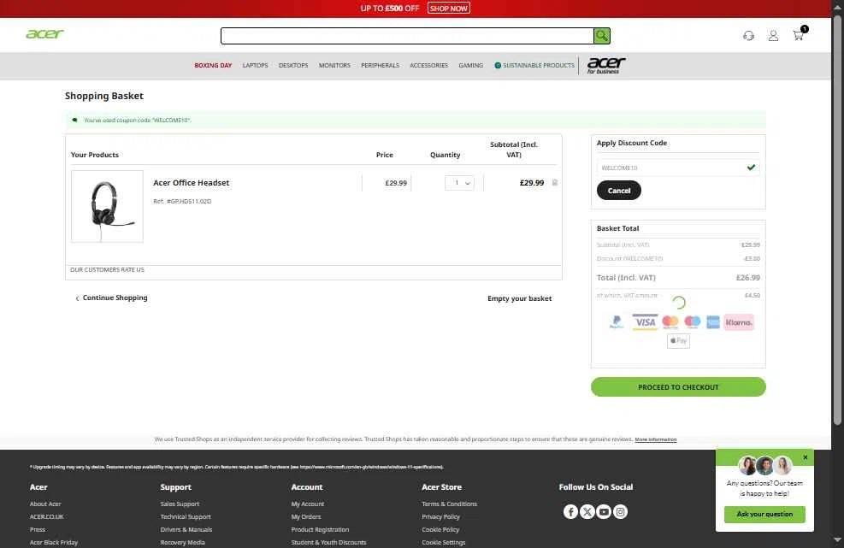Open About Acer footer link
Image resolution: width=844 pixels, height=548 pixels.
coord(45,504)
